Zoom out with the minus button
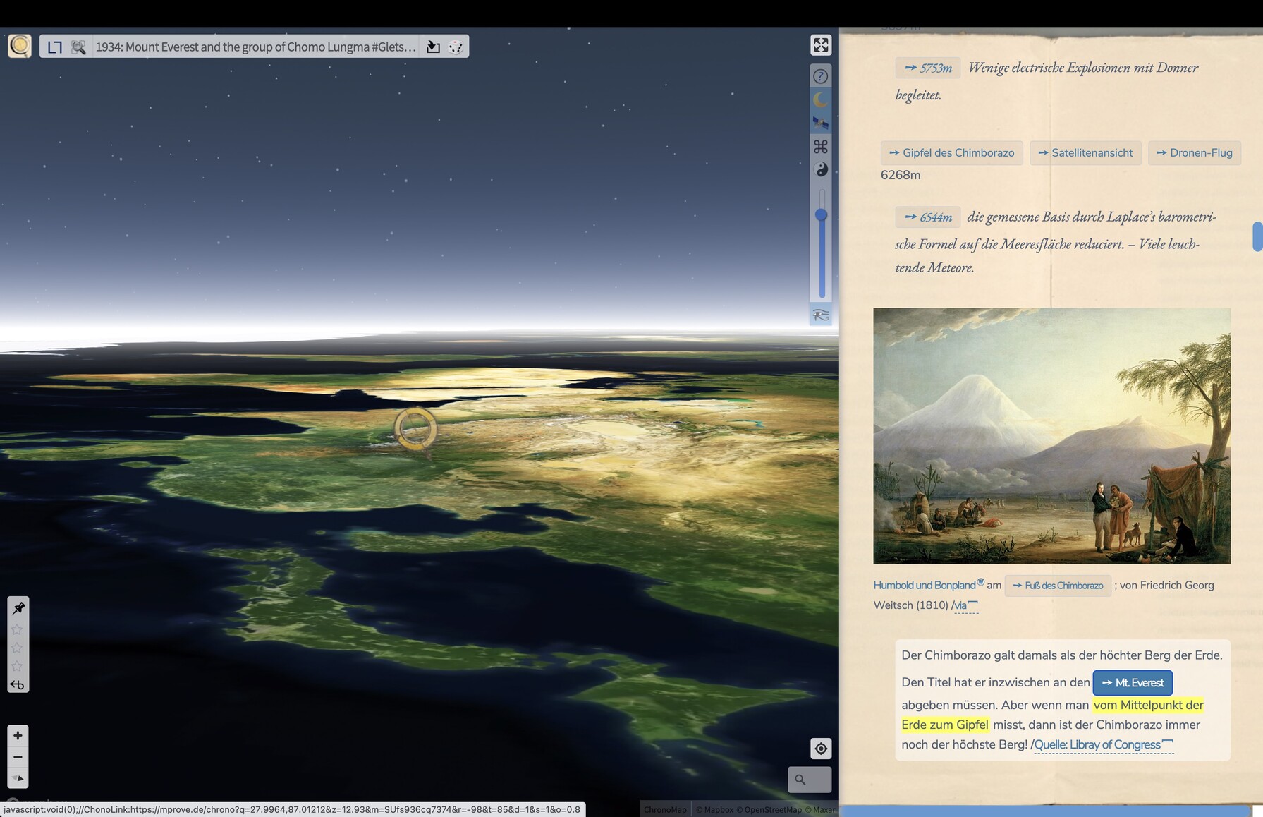This screenshot has height=817, width=1263. (18, 757)
